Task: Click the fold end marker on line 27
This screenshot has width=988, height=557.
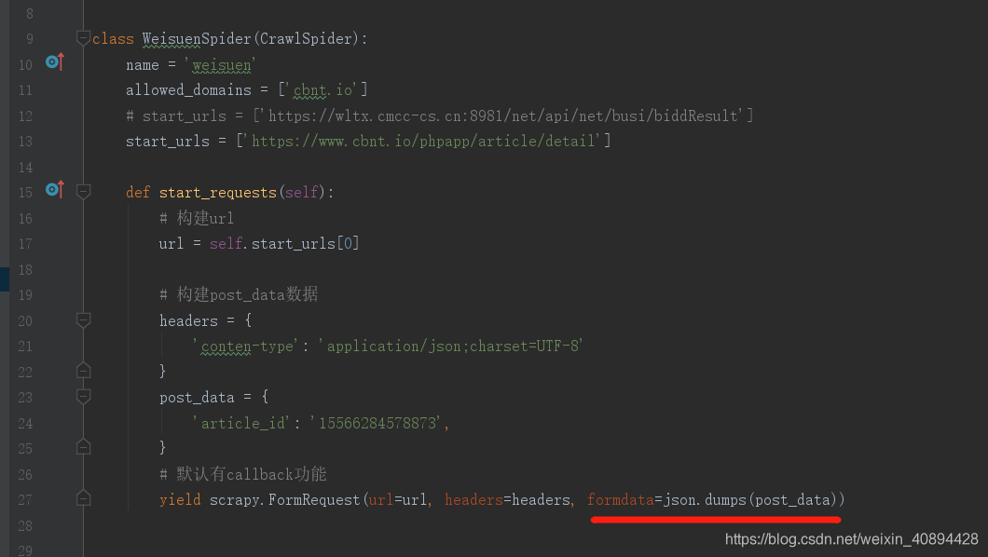Action: point(83,498)
